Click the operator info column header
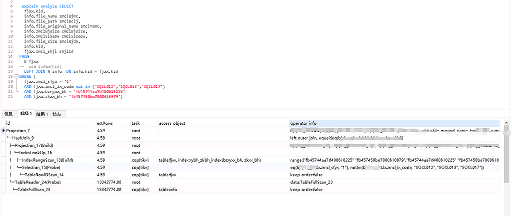 (393, 123)
